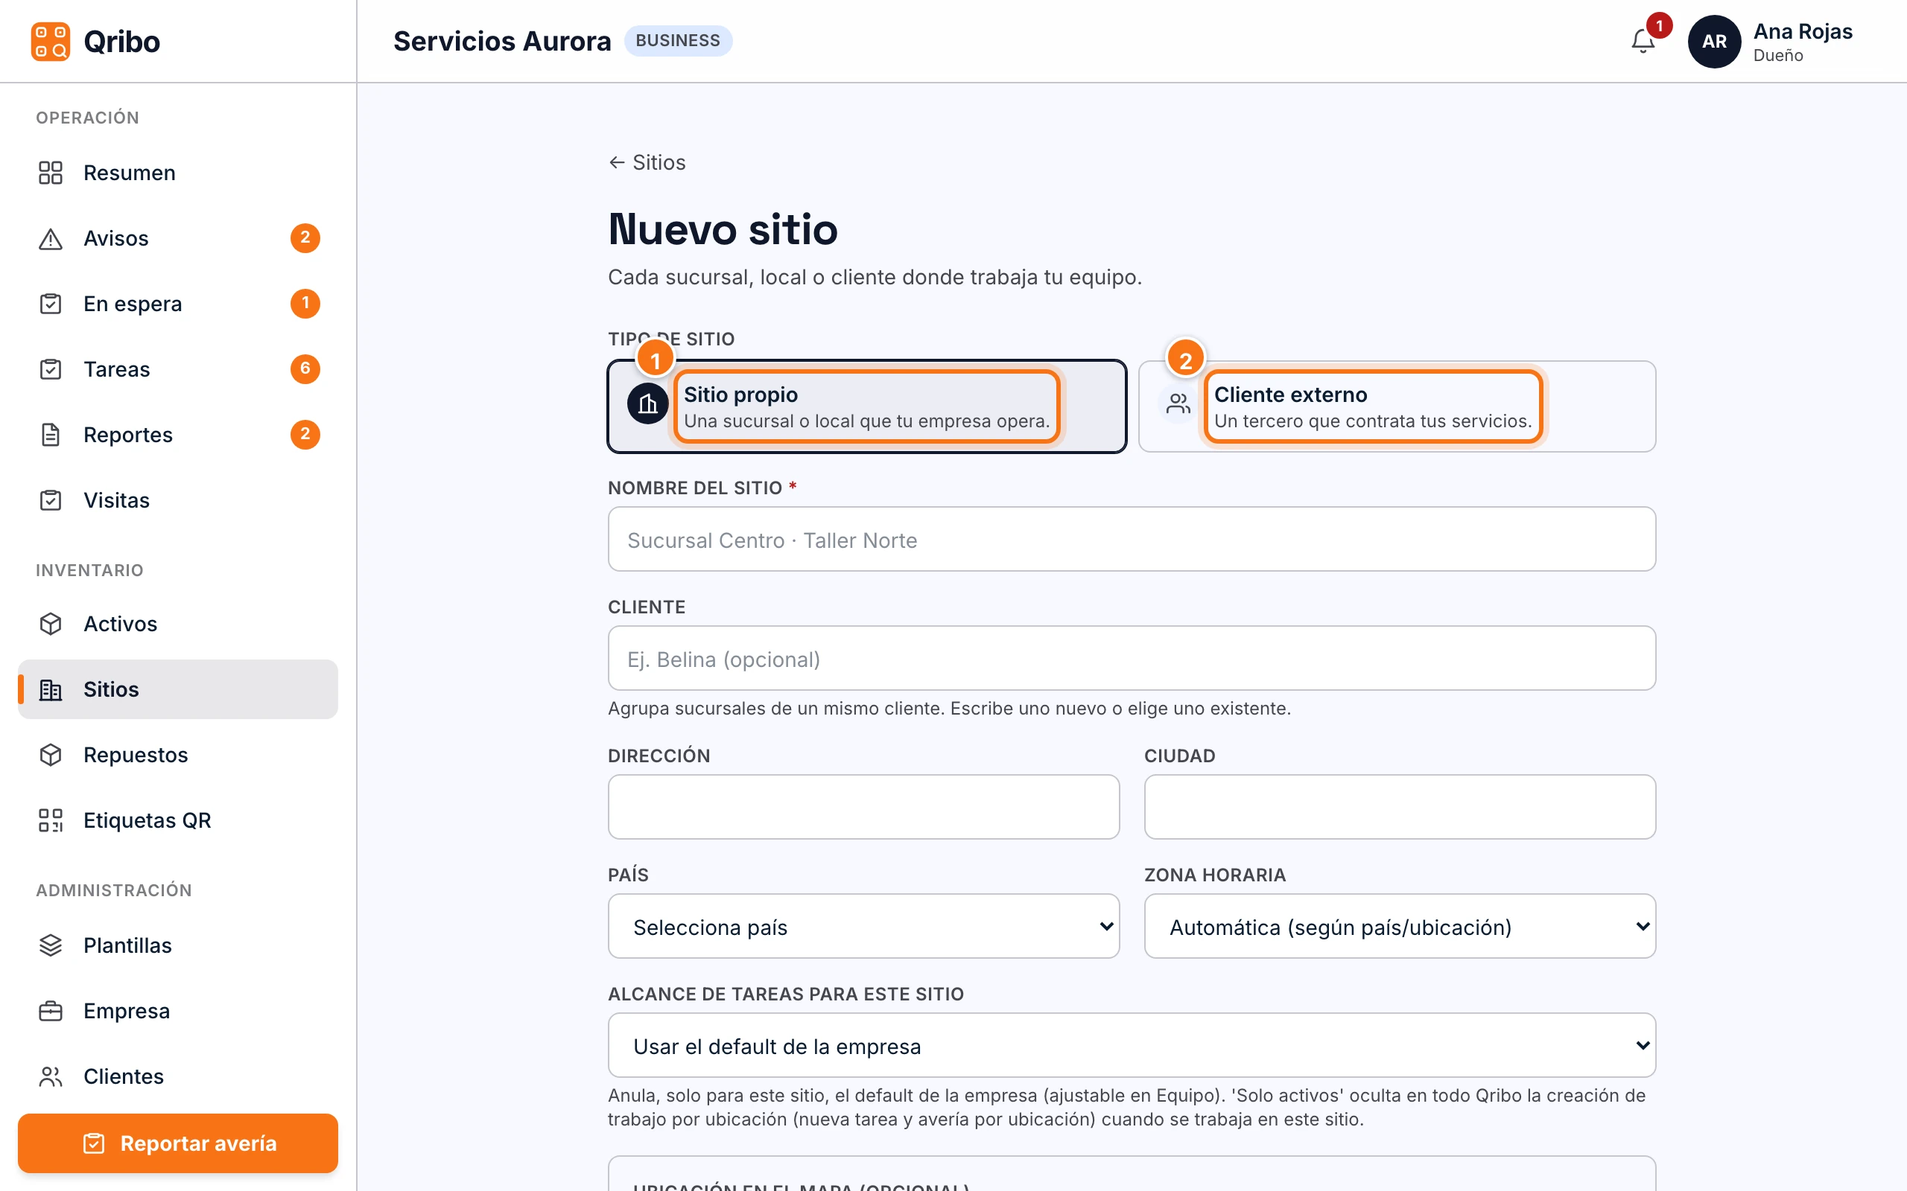1907x1191 pixels.
Task: Click the Reportar avería button
Action: click(x=177, y=1143)
